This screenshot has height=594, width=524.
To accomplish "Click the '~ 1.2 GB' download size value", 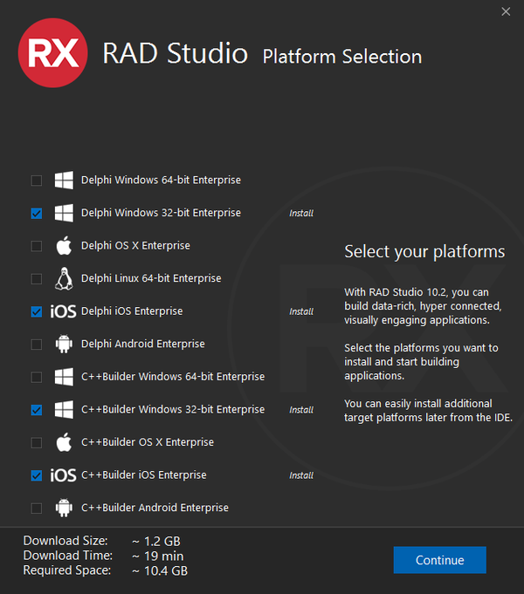I will point(156,542).
